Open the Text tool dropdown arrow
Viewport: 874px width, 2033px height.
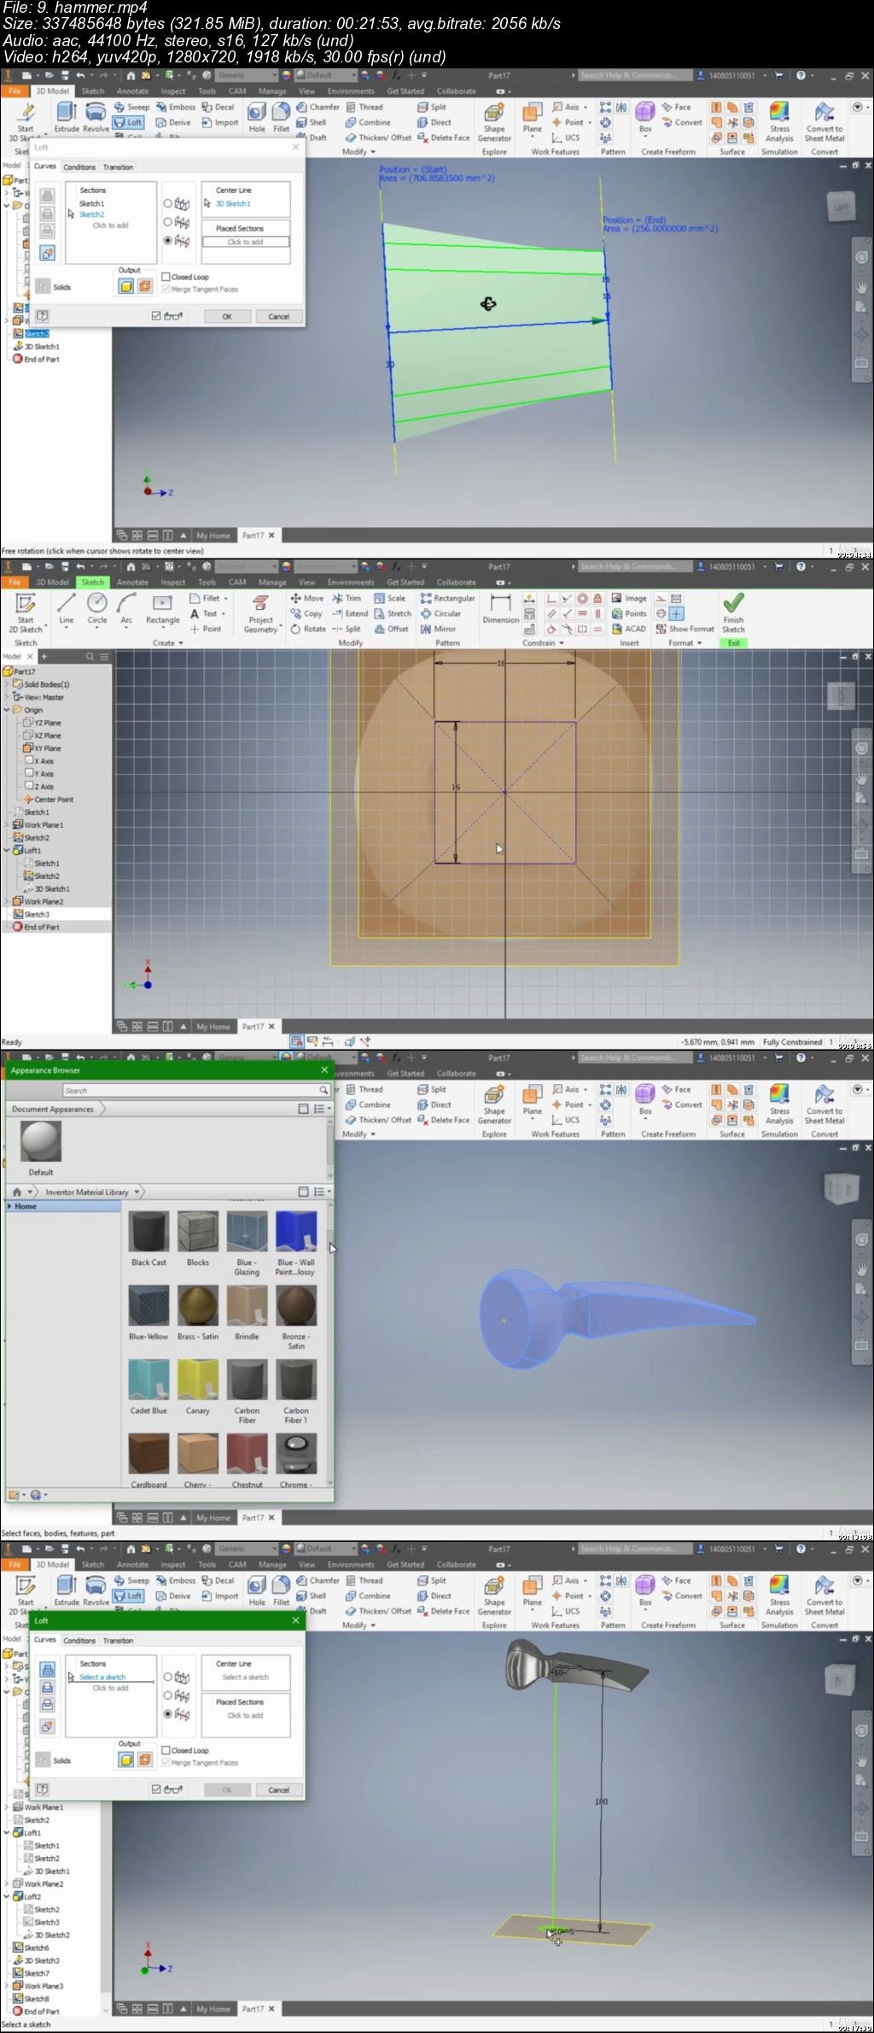pos(223,613)
